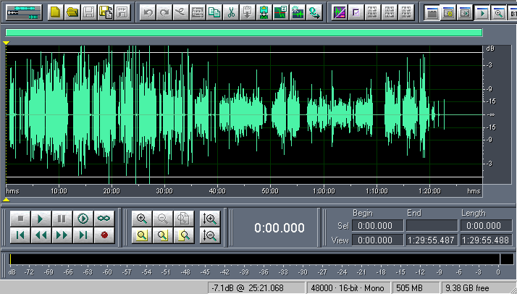Click the third grey grid toolbar icon

406,12
